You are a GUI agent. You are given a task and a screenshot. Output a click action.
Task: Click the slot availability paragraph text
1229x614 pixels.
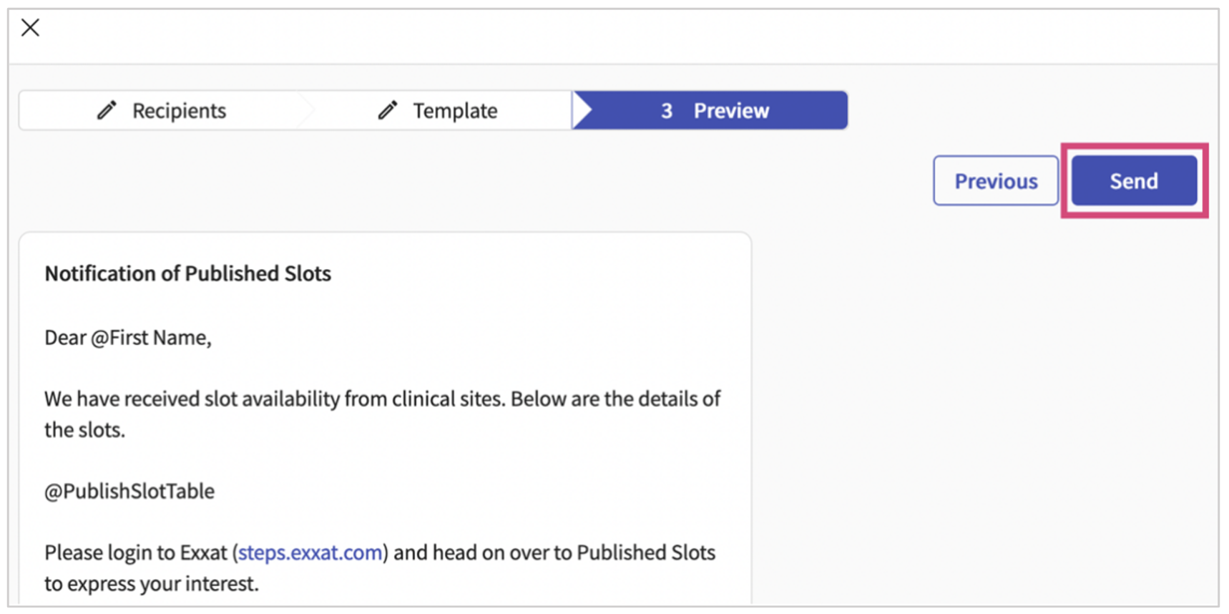pyautogui.click(x=382, y=399)
